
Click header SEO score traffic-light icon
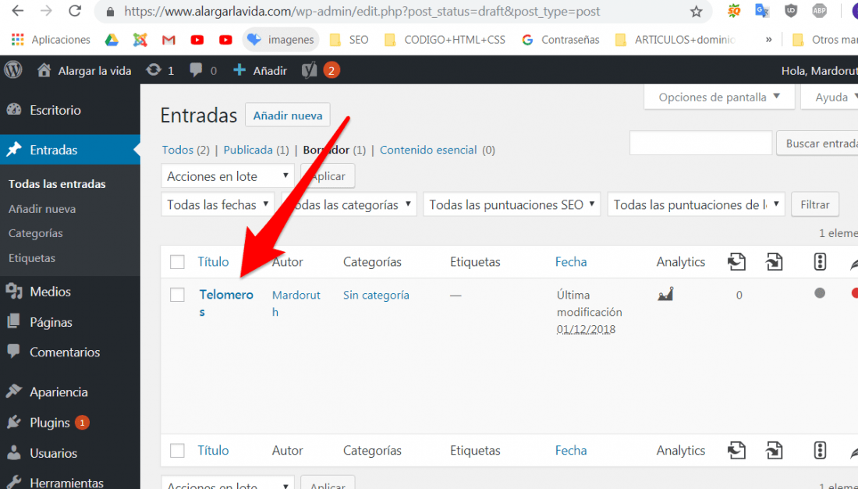coord(820,261)
